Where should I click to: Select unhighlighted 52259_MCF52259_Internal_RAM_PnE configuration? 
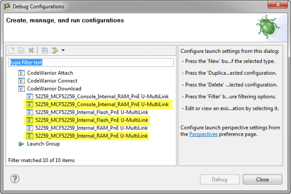pos(92,128)
